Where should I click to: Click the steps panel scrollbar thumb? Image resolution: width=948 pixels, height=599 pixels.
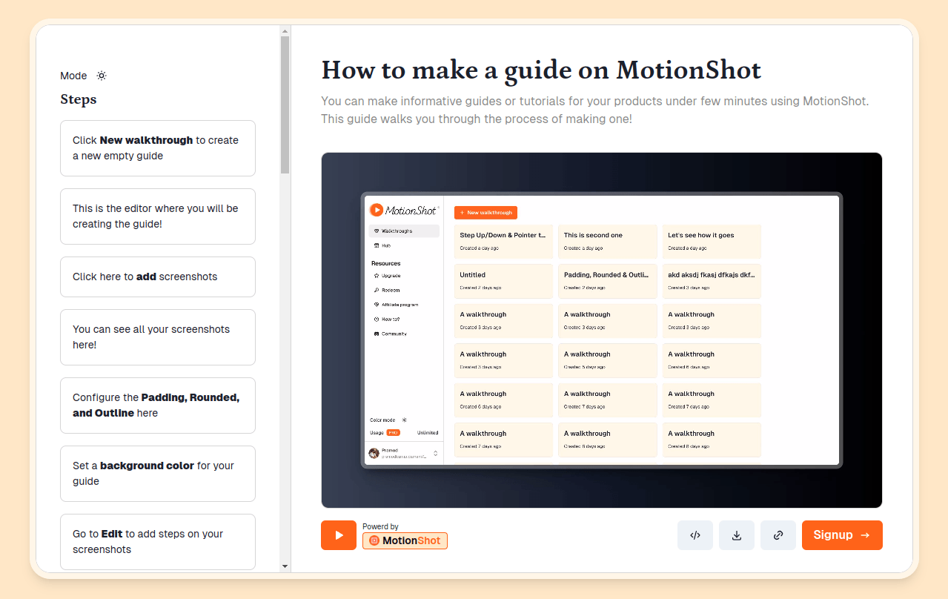point(285,104)
